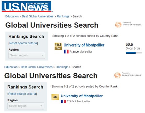Screen dimensions: 145x113
Task: Click the arrow on the upper region dropdown
Action: click(x=42, y=55)
